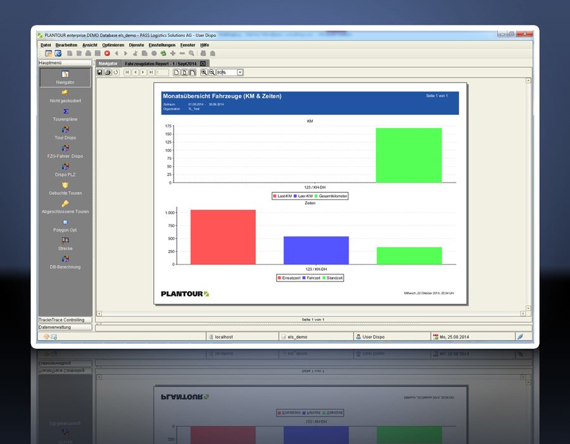The width and height of the screenshot is (570, 444).
Task: Click the calendar planner icon in main toolbar
Action: coord(48,53)
